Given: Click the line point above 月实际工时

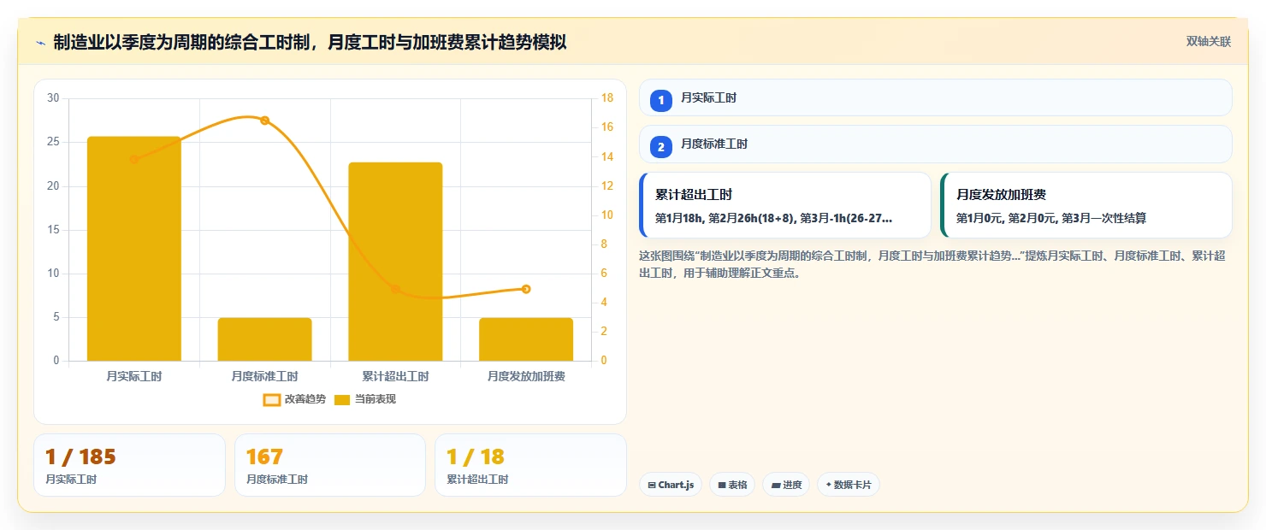Looking at the screenshot, I should 134,159.
